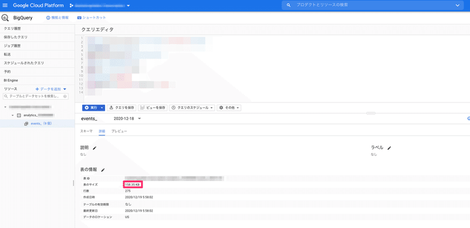Open the hamburger navigation menu
Screen dimensions: 470x228
point(5,5)
